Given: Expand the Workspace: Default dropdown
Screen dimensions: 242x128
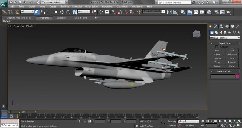Looking at the screenshot, I should (52, 2).
